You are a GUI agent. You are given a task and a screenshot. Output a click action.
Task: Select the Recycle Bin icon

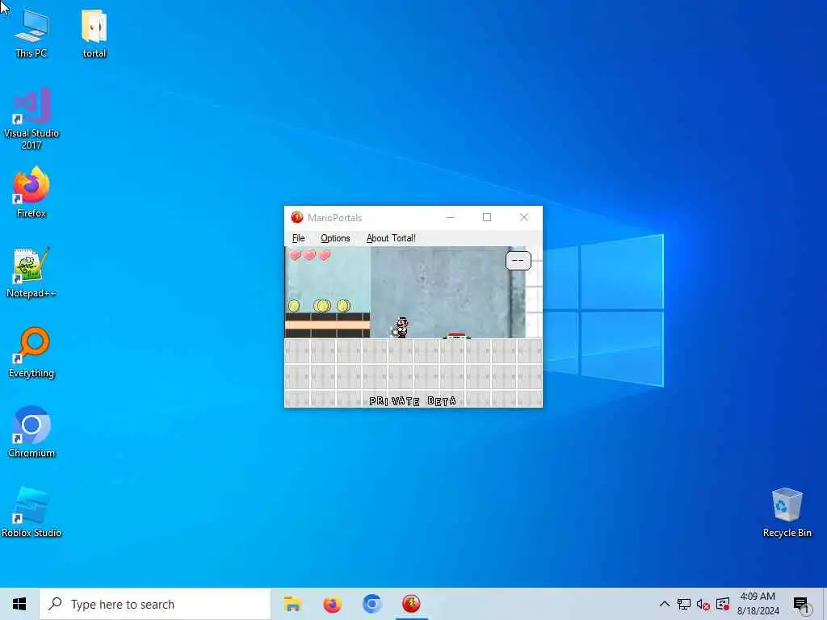tap(787, 512)
